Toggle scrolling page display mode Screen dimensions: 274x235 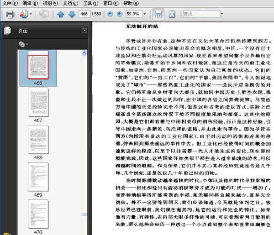coord(158,14)
